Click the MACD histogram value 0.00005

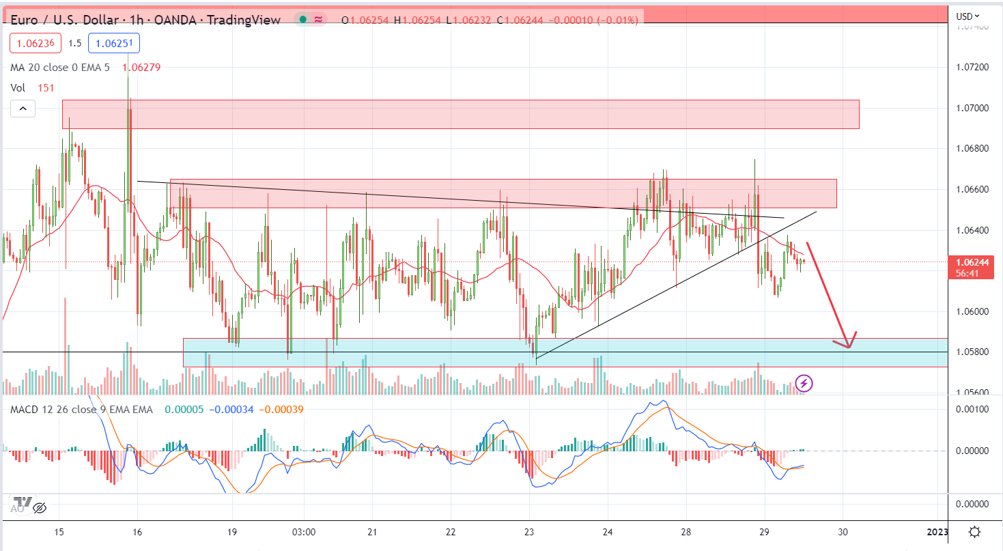(x=184, y=409)
